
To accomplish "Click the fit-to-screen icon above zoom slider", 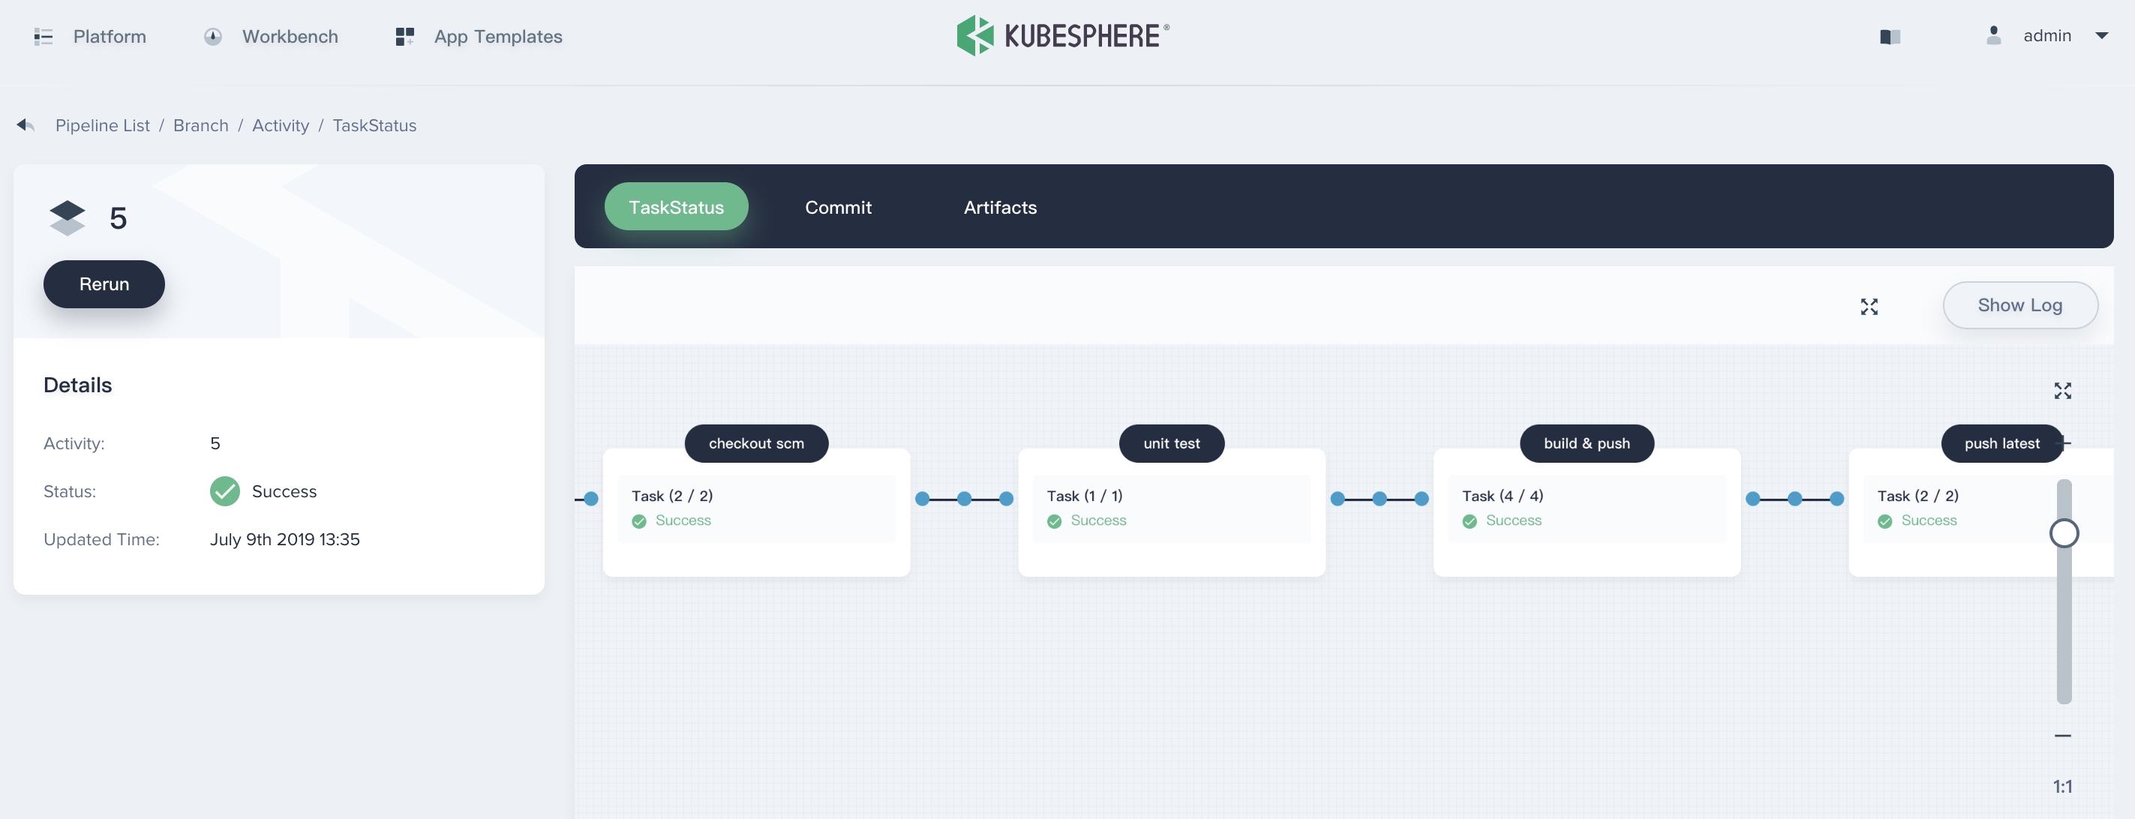I will coord(2062,391).
